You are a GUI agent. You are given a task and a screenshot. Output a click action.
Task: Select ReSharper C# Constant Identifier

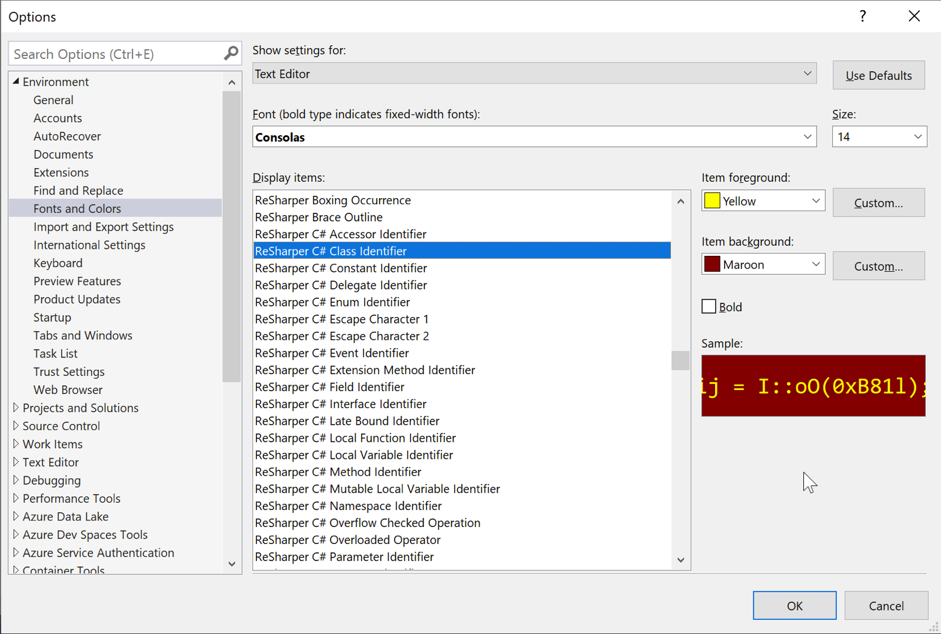462,268
